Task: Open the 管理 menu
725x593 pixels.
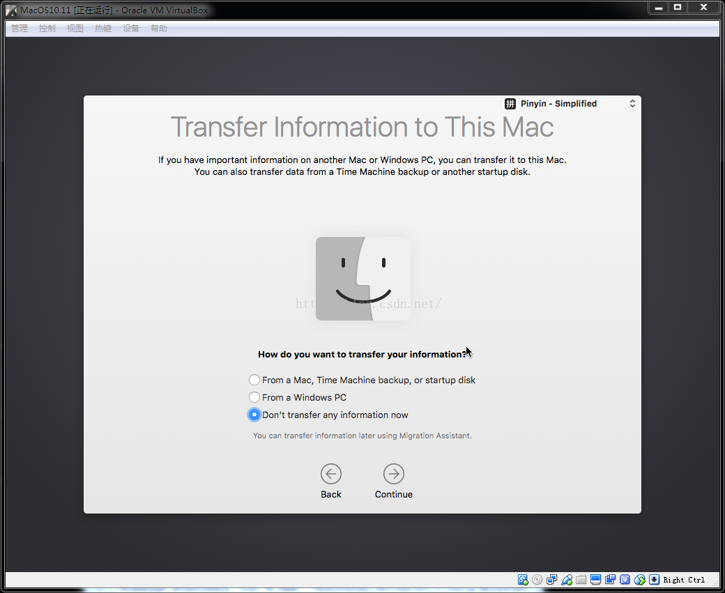Action: pyautogui.click(x=20, y=29)
